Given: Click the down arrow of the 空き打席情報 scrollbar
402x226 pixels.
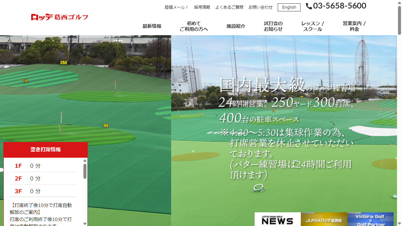Looking at the screenshot, I should pyautogui.click(x=85, y=223).
